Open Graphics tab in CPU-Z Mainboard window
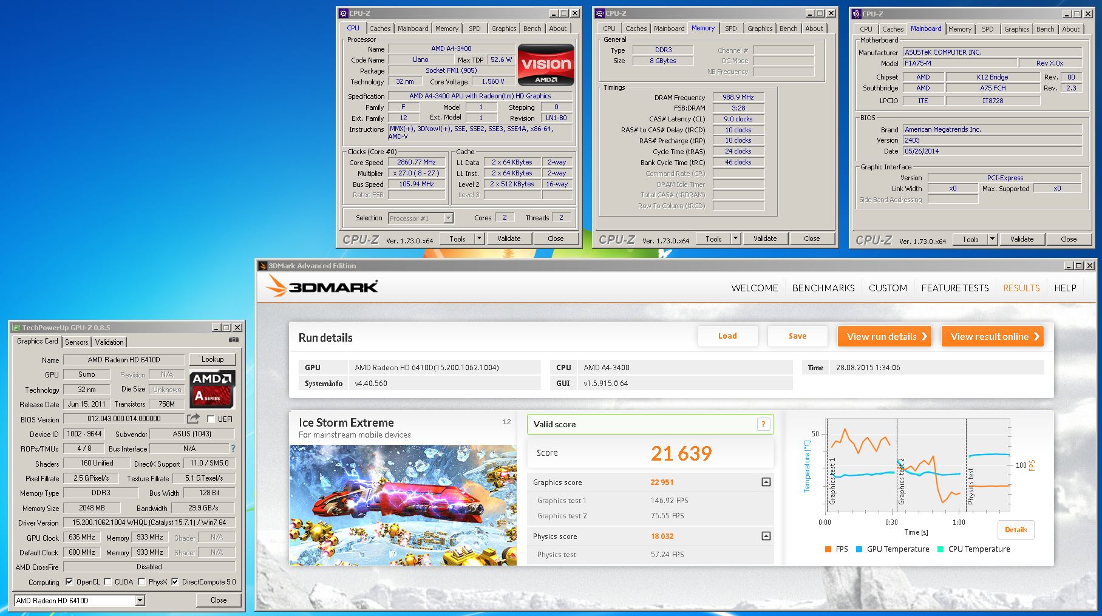Screen dimensions: 1102x616 pyautogui.click(x=1016, y=29)
